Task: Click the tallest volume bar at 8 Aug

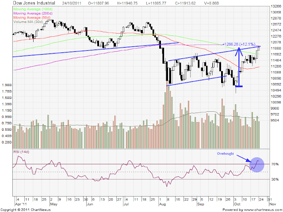Action: (x=167, y=115)
